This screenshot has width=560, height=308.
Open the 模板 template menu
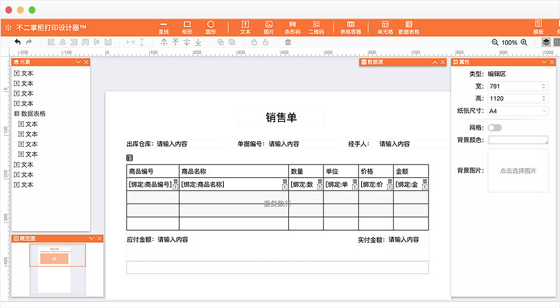pos(539,28)
